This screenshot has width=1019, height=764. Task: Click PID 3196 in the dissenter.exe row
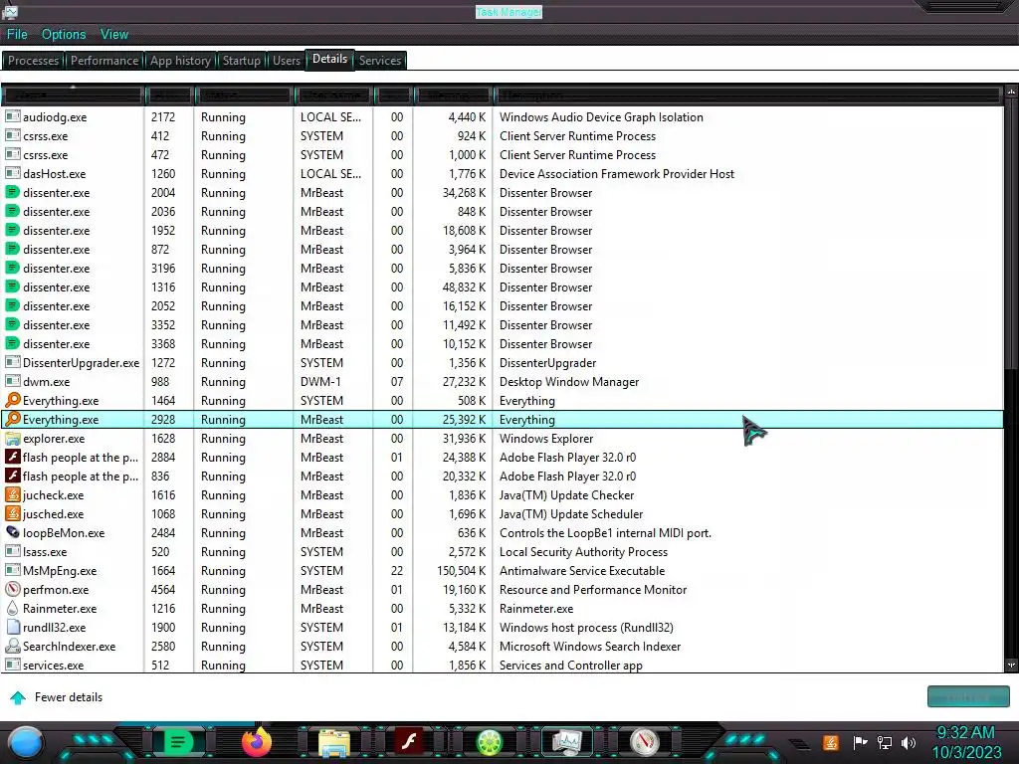[x=163, y=268]
